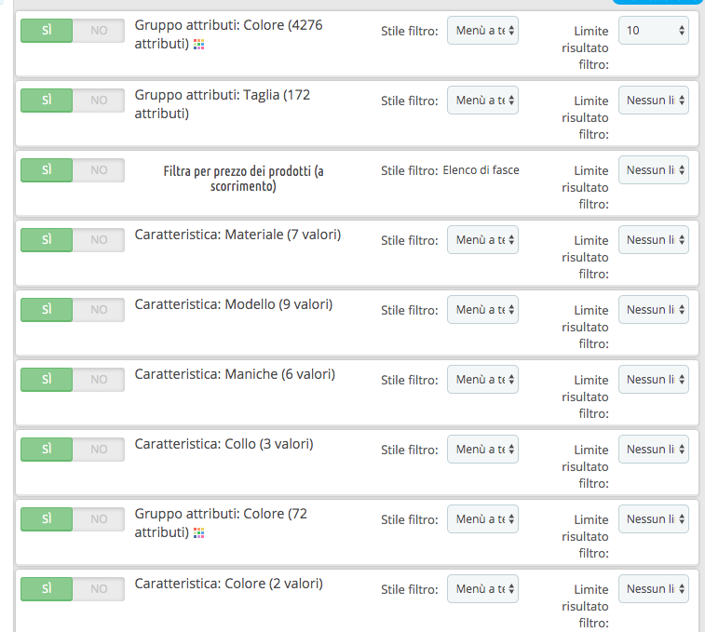Viewport: 705px width, 632px height.
Task: Open Limite risultato dropdown for Filtra per prezzo
Action: (654, 170)
